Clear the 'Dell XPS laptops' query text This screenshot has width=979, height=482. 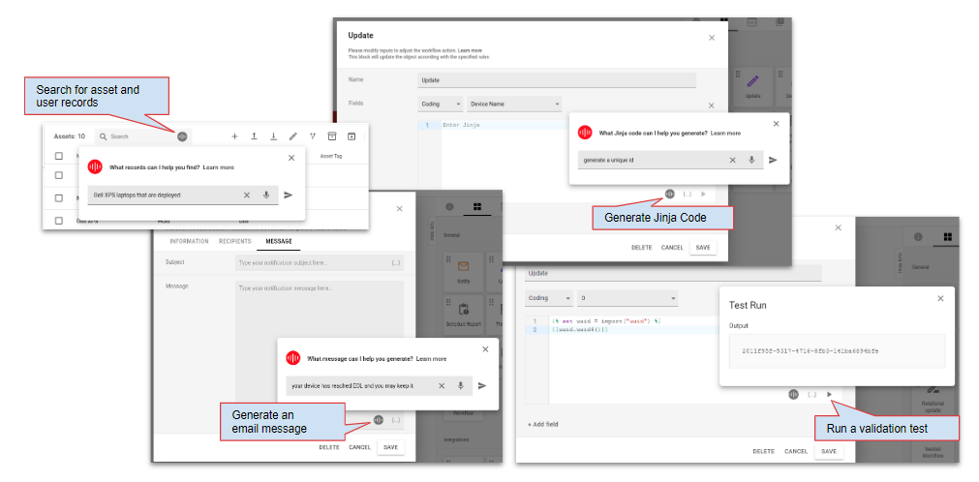point(247,195)
